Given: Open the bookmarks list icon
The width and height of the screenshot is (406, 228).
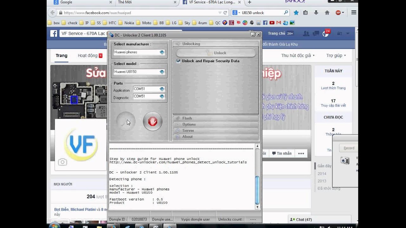Looking at the screenshot, I should click(x=305, y=13).
